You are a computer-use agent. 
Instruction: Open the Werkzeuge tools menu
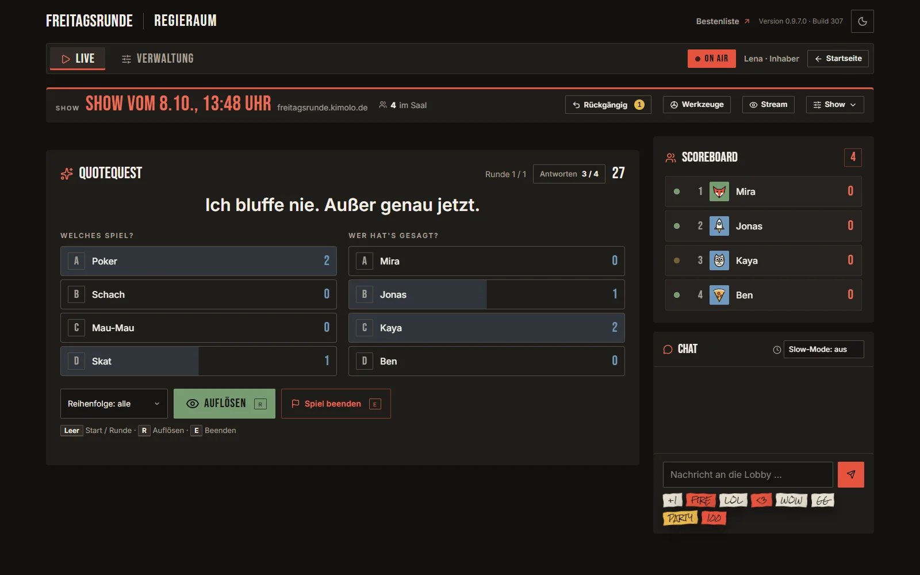696,105
